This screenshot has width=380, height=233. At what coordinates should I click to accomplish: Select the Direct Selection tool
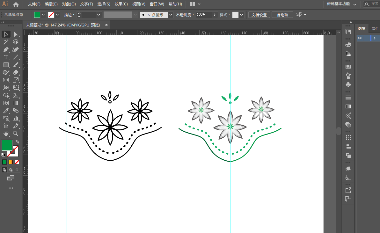coord(16,34)
